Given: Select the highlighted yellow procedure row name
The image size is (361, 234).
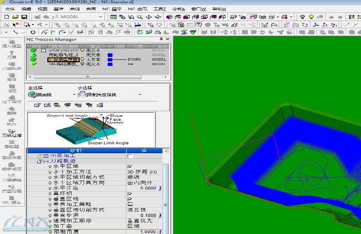Looking at the screenshot, I should pos(63,59).
